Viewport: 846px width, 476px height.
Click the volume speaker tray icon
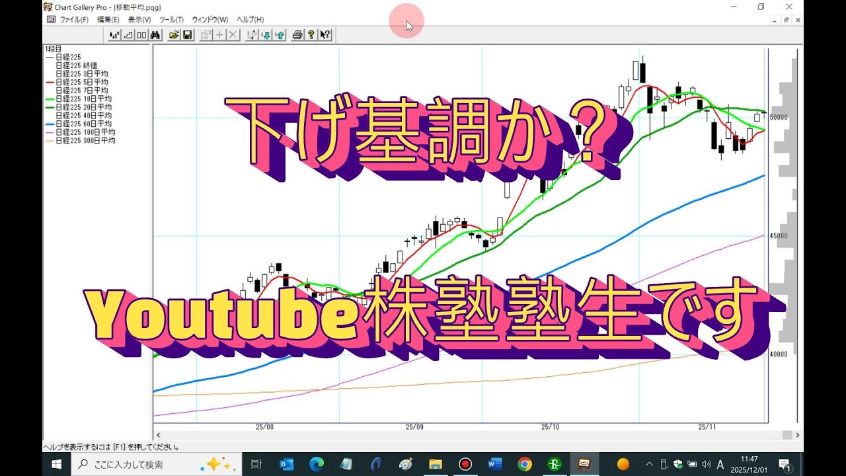click(x=705, y=464)
